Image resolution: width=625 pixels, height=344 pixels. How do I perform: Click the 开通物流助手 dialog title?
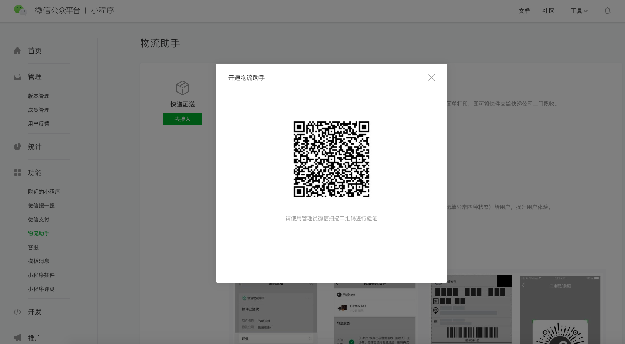pos(246,78)
